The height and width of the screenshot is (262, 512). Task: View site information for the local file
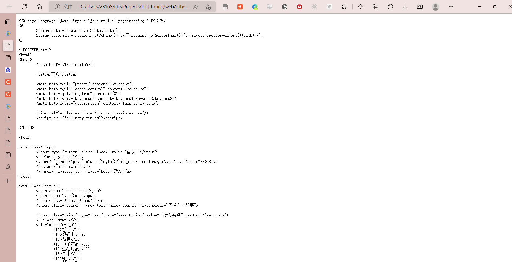[57, 7]
